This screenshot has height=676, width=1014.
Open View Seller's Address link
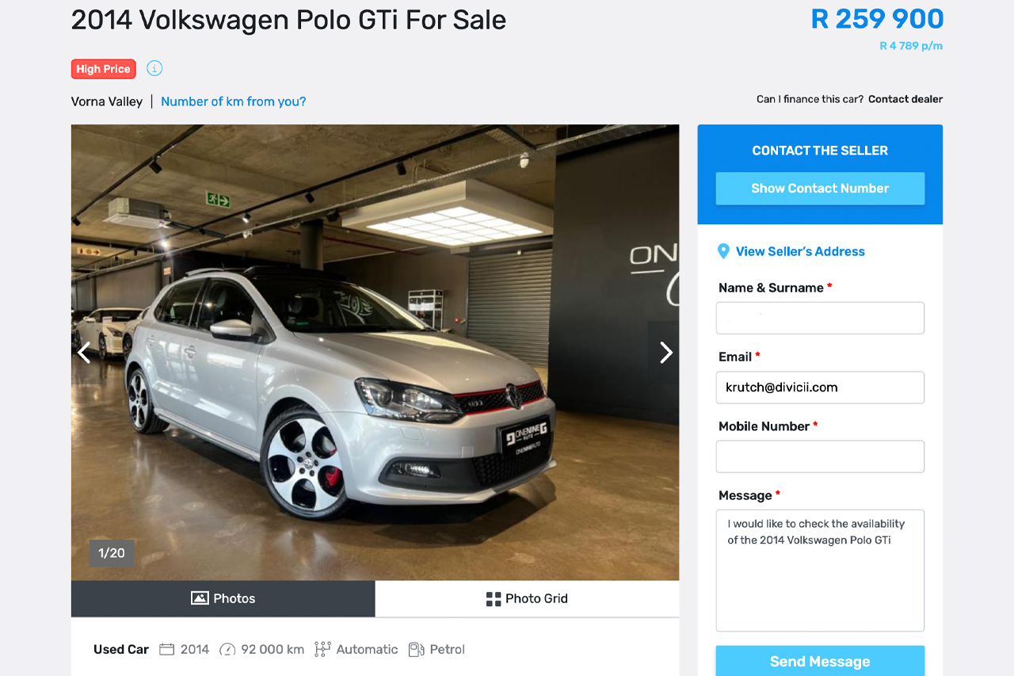(800, 251)
